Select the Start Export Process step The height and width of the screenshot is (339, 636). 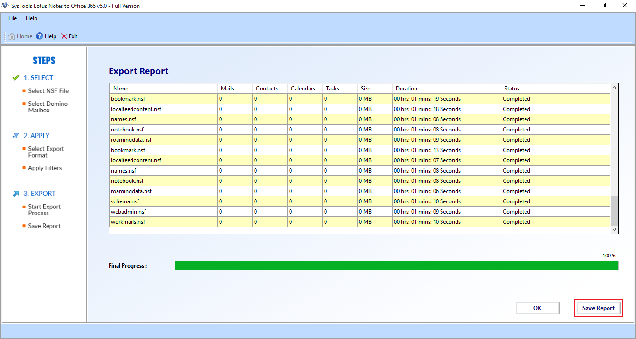(45, 207)
